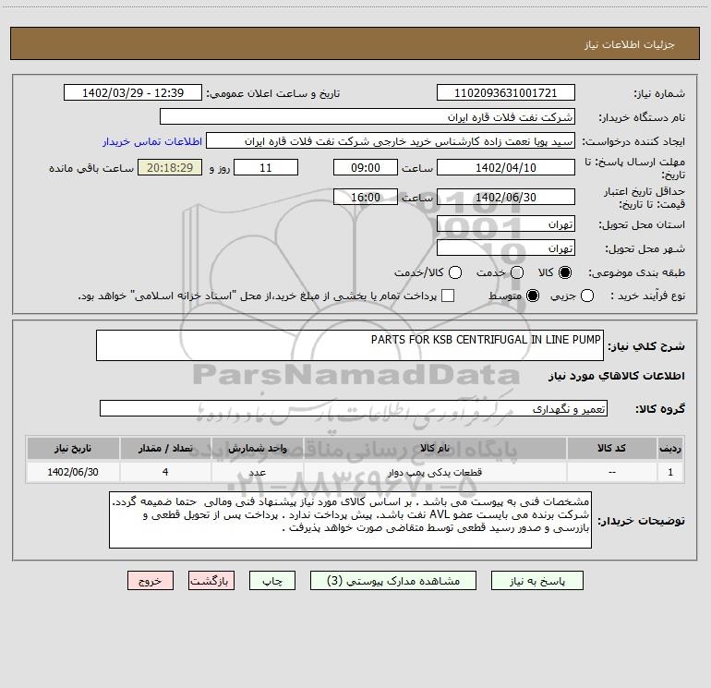
Task: Click the چاپ print button
Action: point(272,581)
